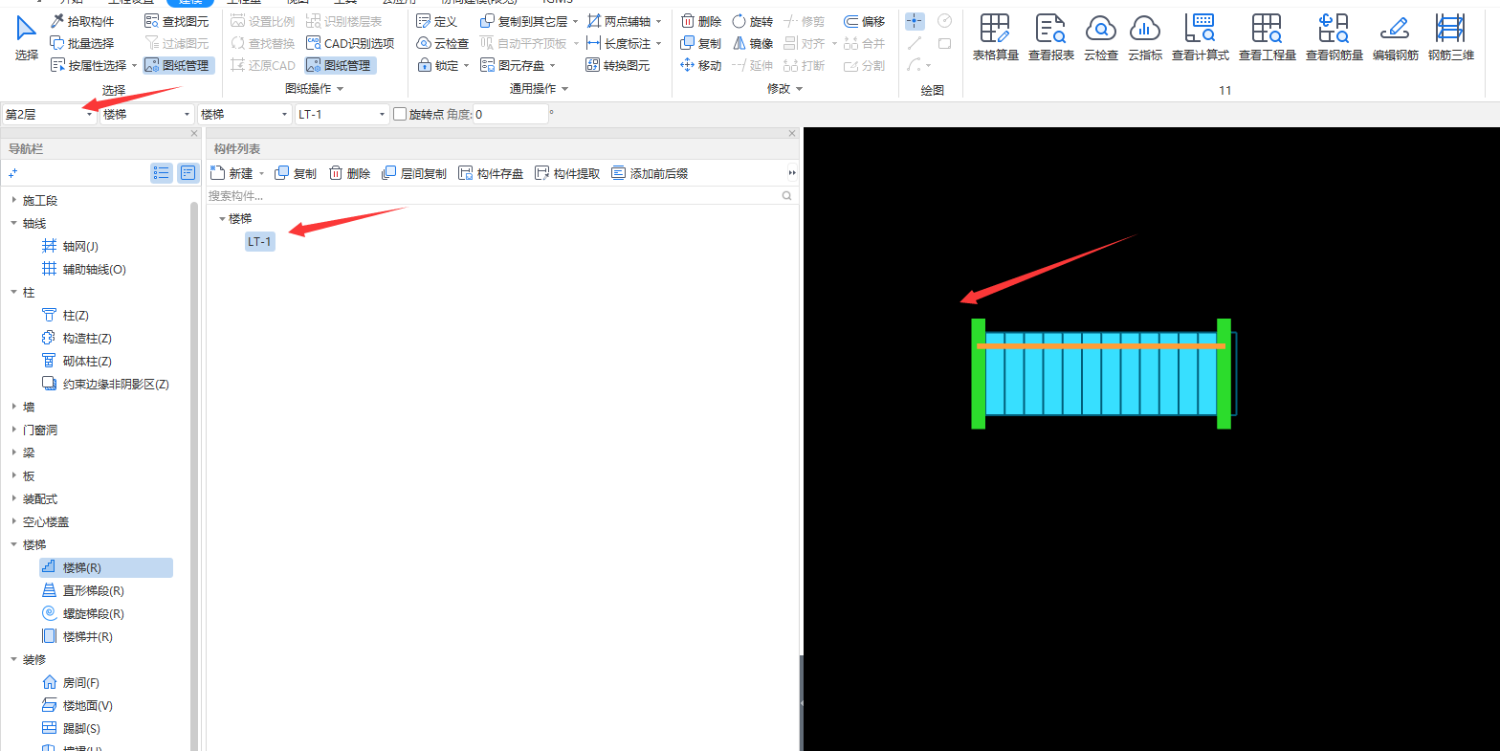Expand the 施工段 tree node
This screenshot has height=751, width=1500.
coord(13,200)
